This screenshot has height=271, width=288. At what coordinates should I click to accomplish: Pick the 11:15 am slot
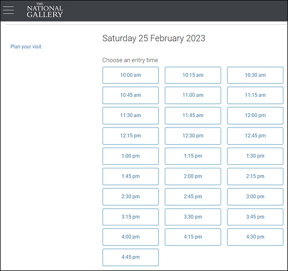click(255, 95)
